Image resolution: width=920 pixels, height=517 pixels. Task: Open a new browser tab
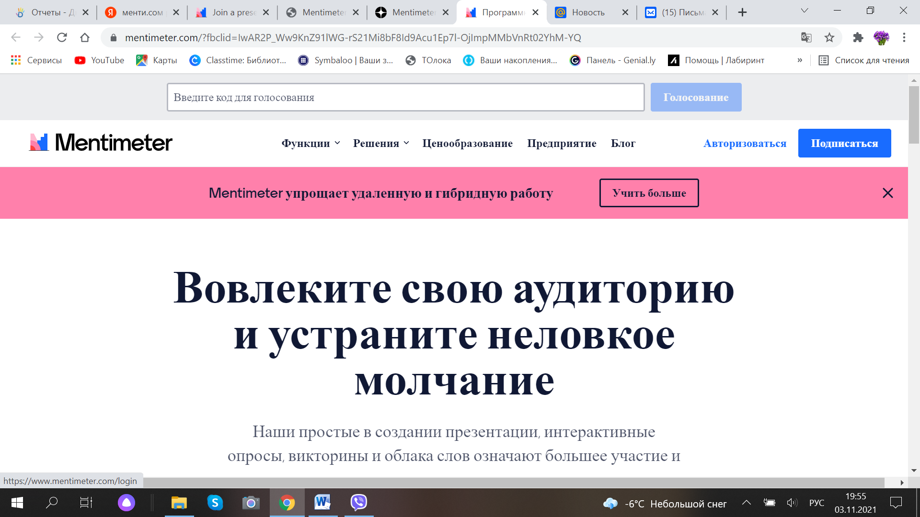tap(742, 12)
